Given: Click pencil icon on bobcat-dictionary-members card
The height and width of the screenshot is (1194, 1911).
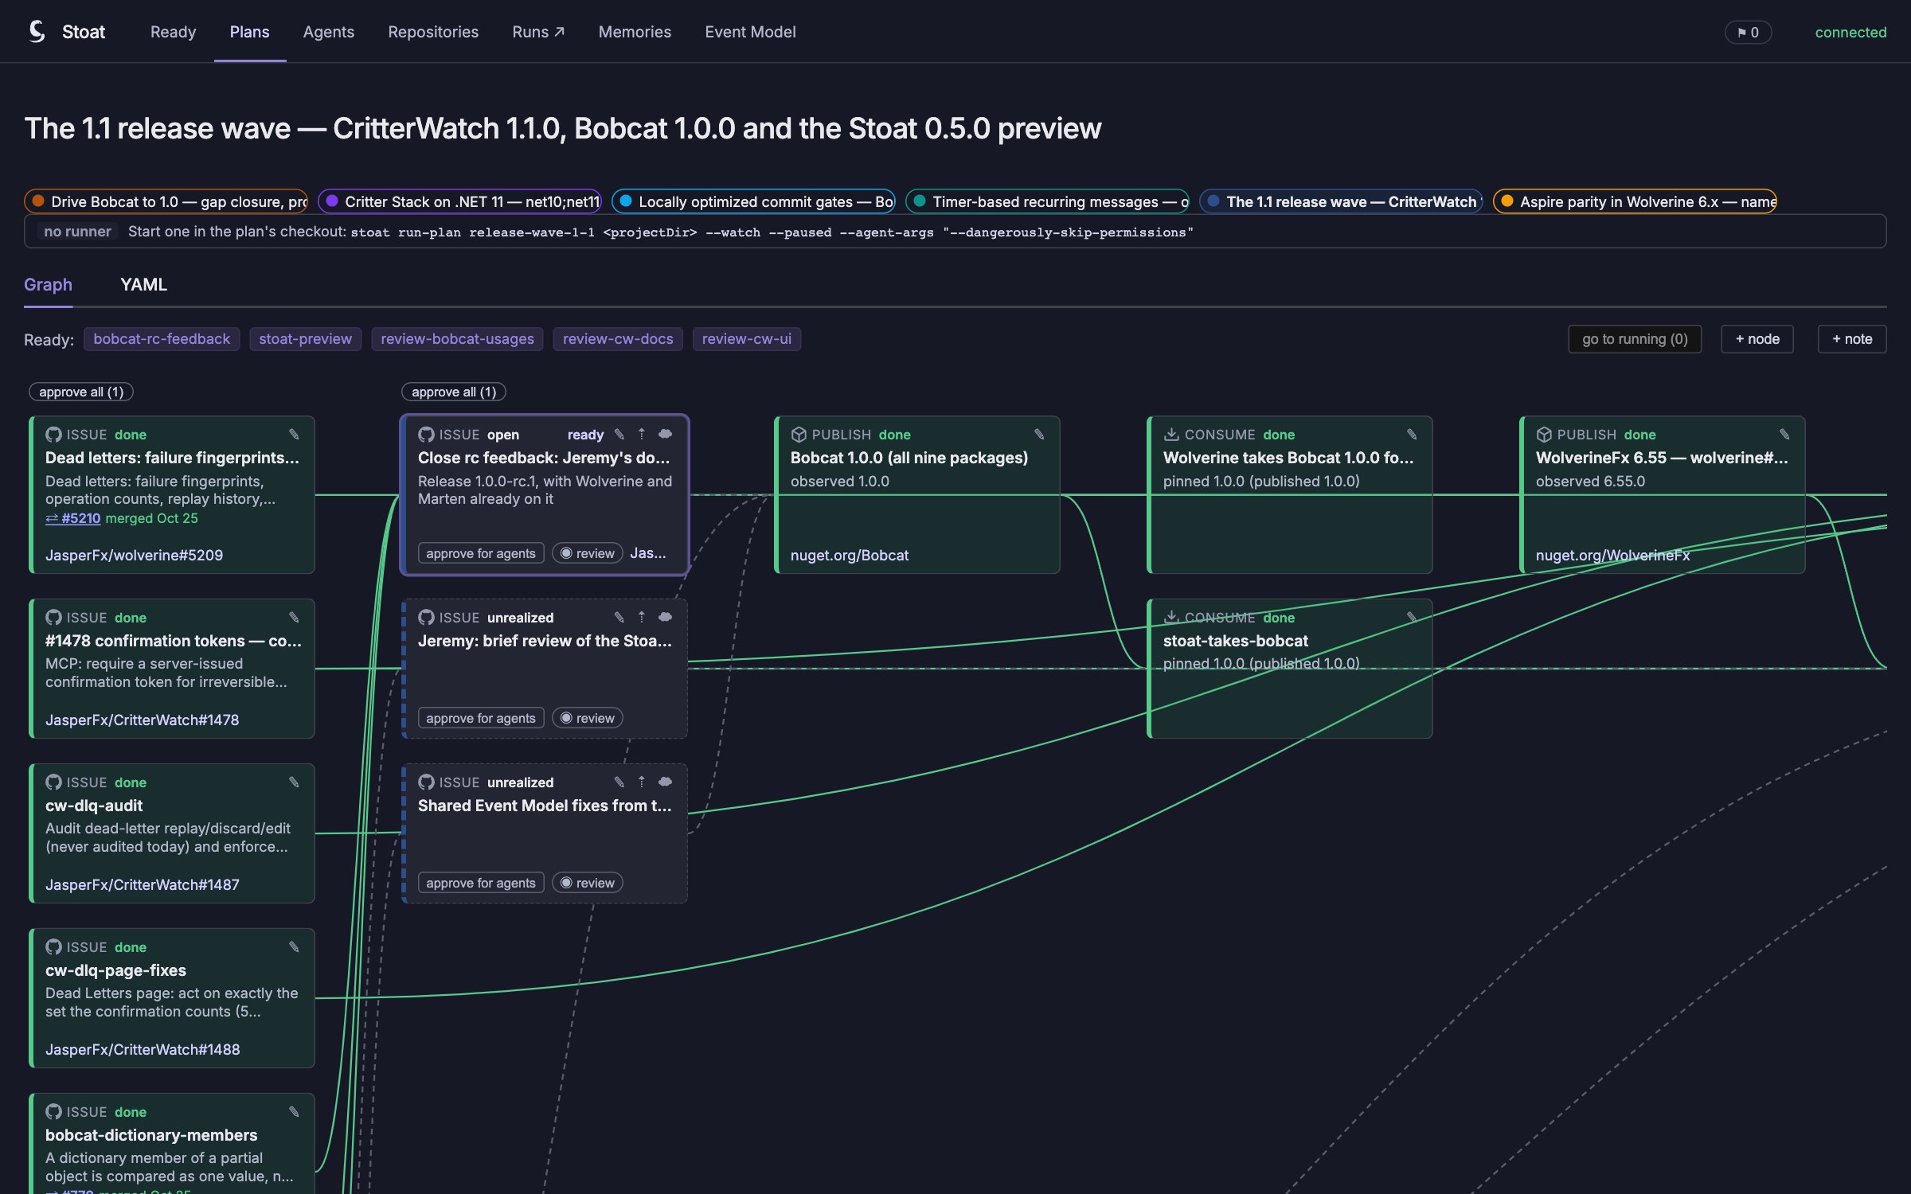Looking at the screenshot, I should point(294,1112).
